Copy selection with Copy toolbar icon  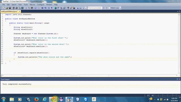coord(29,8)
